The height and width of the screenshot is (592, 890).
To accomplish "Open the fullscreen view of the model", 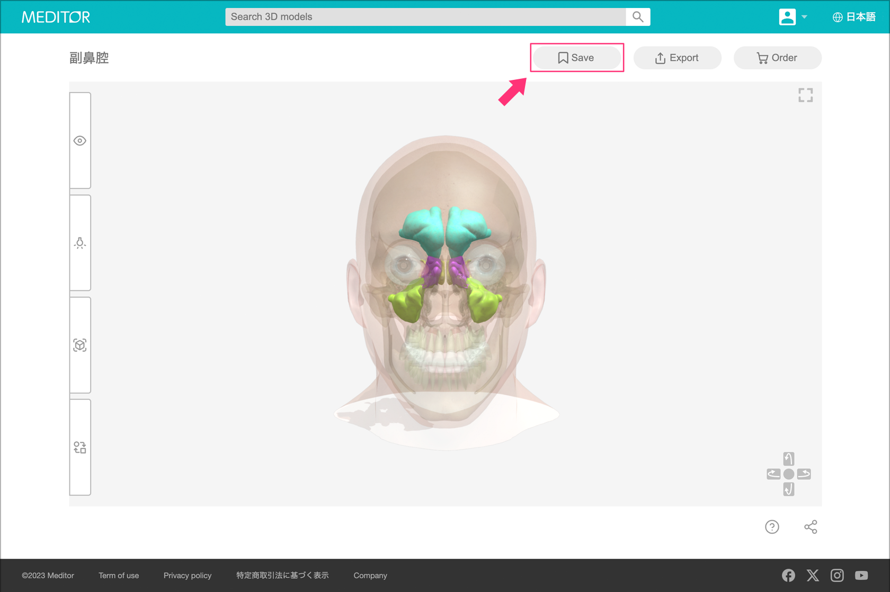I will pos(805,95).
